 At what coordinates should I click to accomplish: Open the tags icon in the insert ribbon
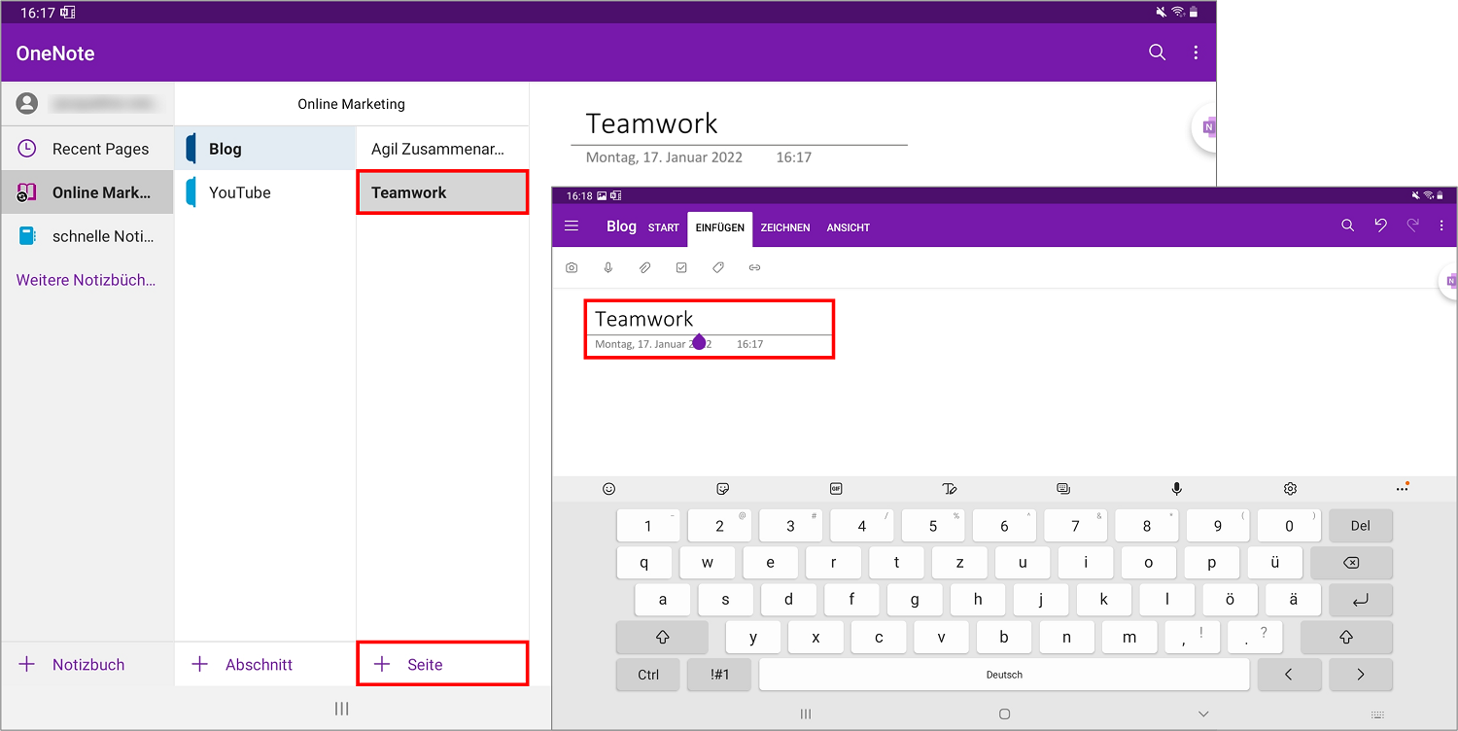(x=718, y=267)
